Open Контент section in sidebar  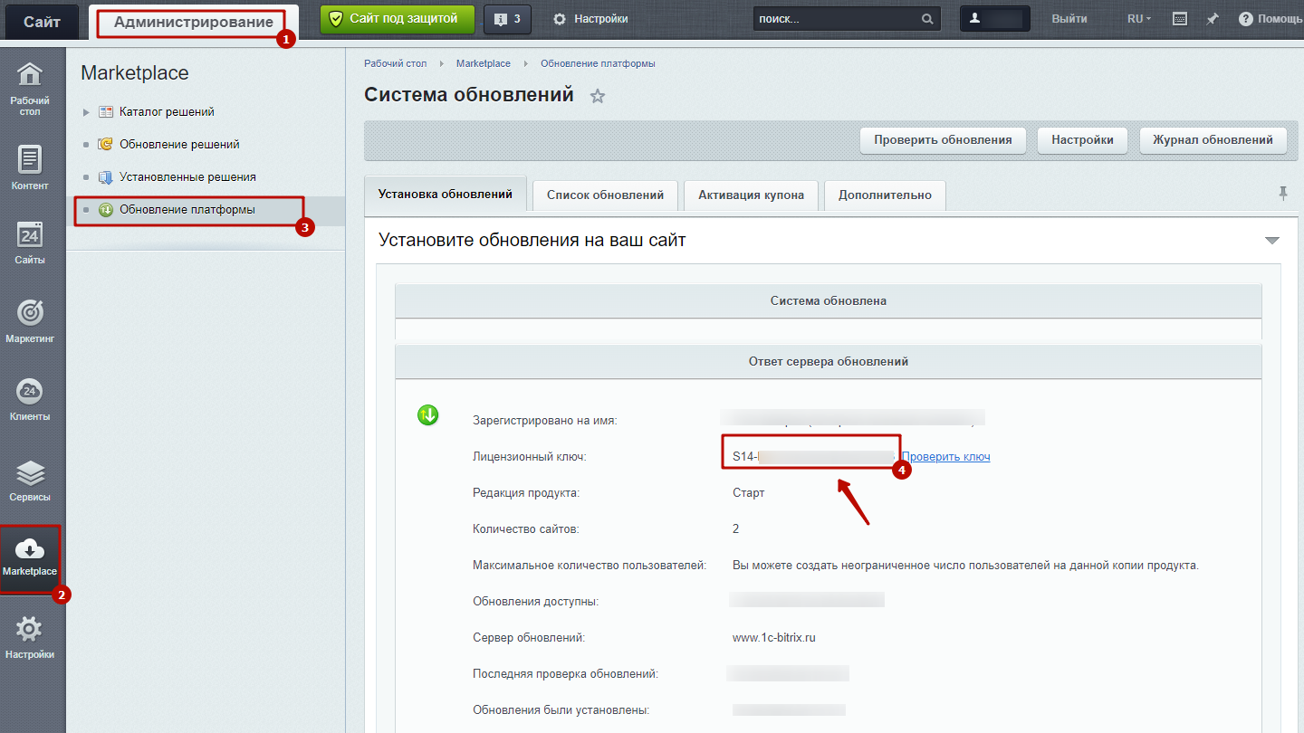tap(30, 167)
